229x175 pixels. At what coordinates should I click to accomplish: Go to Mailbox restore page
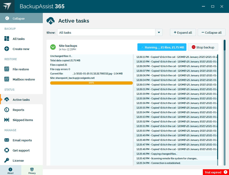(x=21, y=79)
